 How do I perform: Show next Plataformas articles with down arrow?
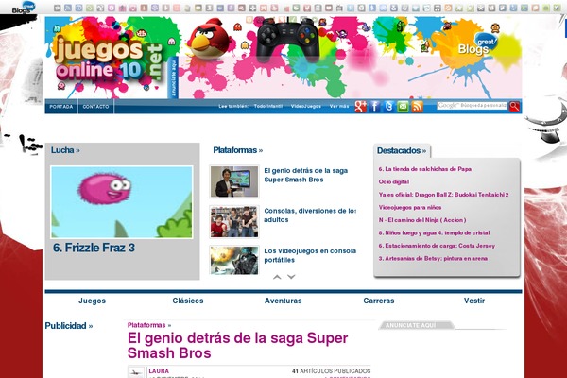[x=291, y=277]
